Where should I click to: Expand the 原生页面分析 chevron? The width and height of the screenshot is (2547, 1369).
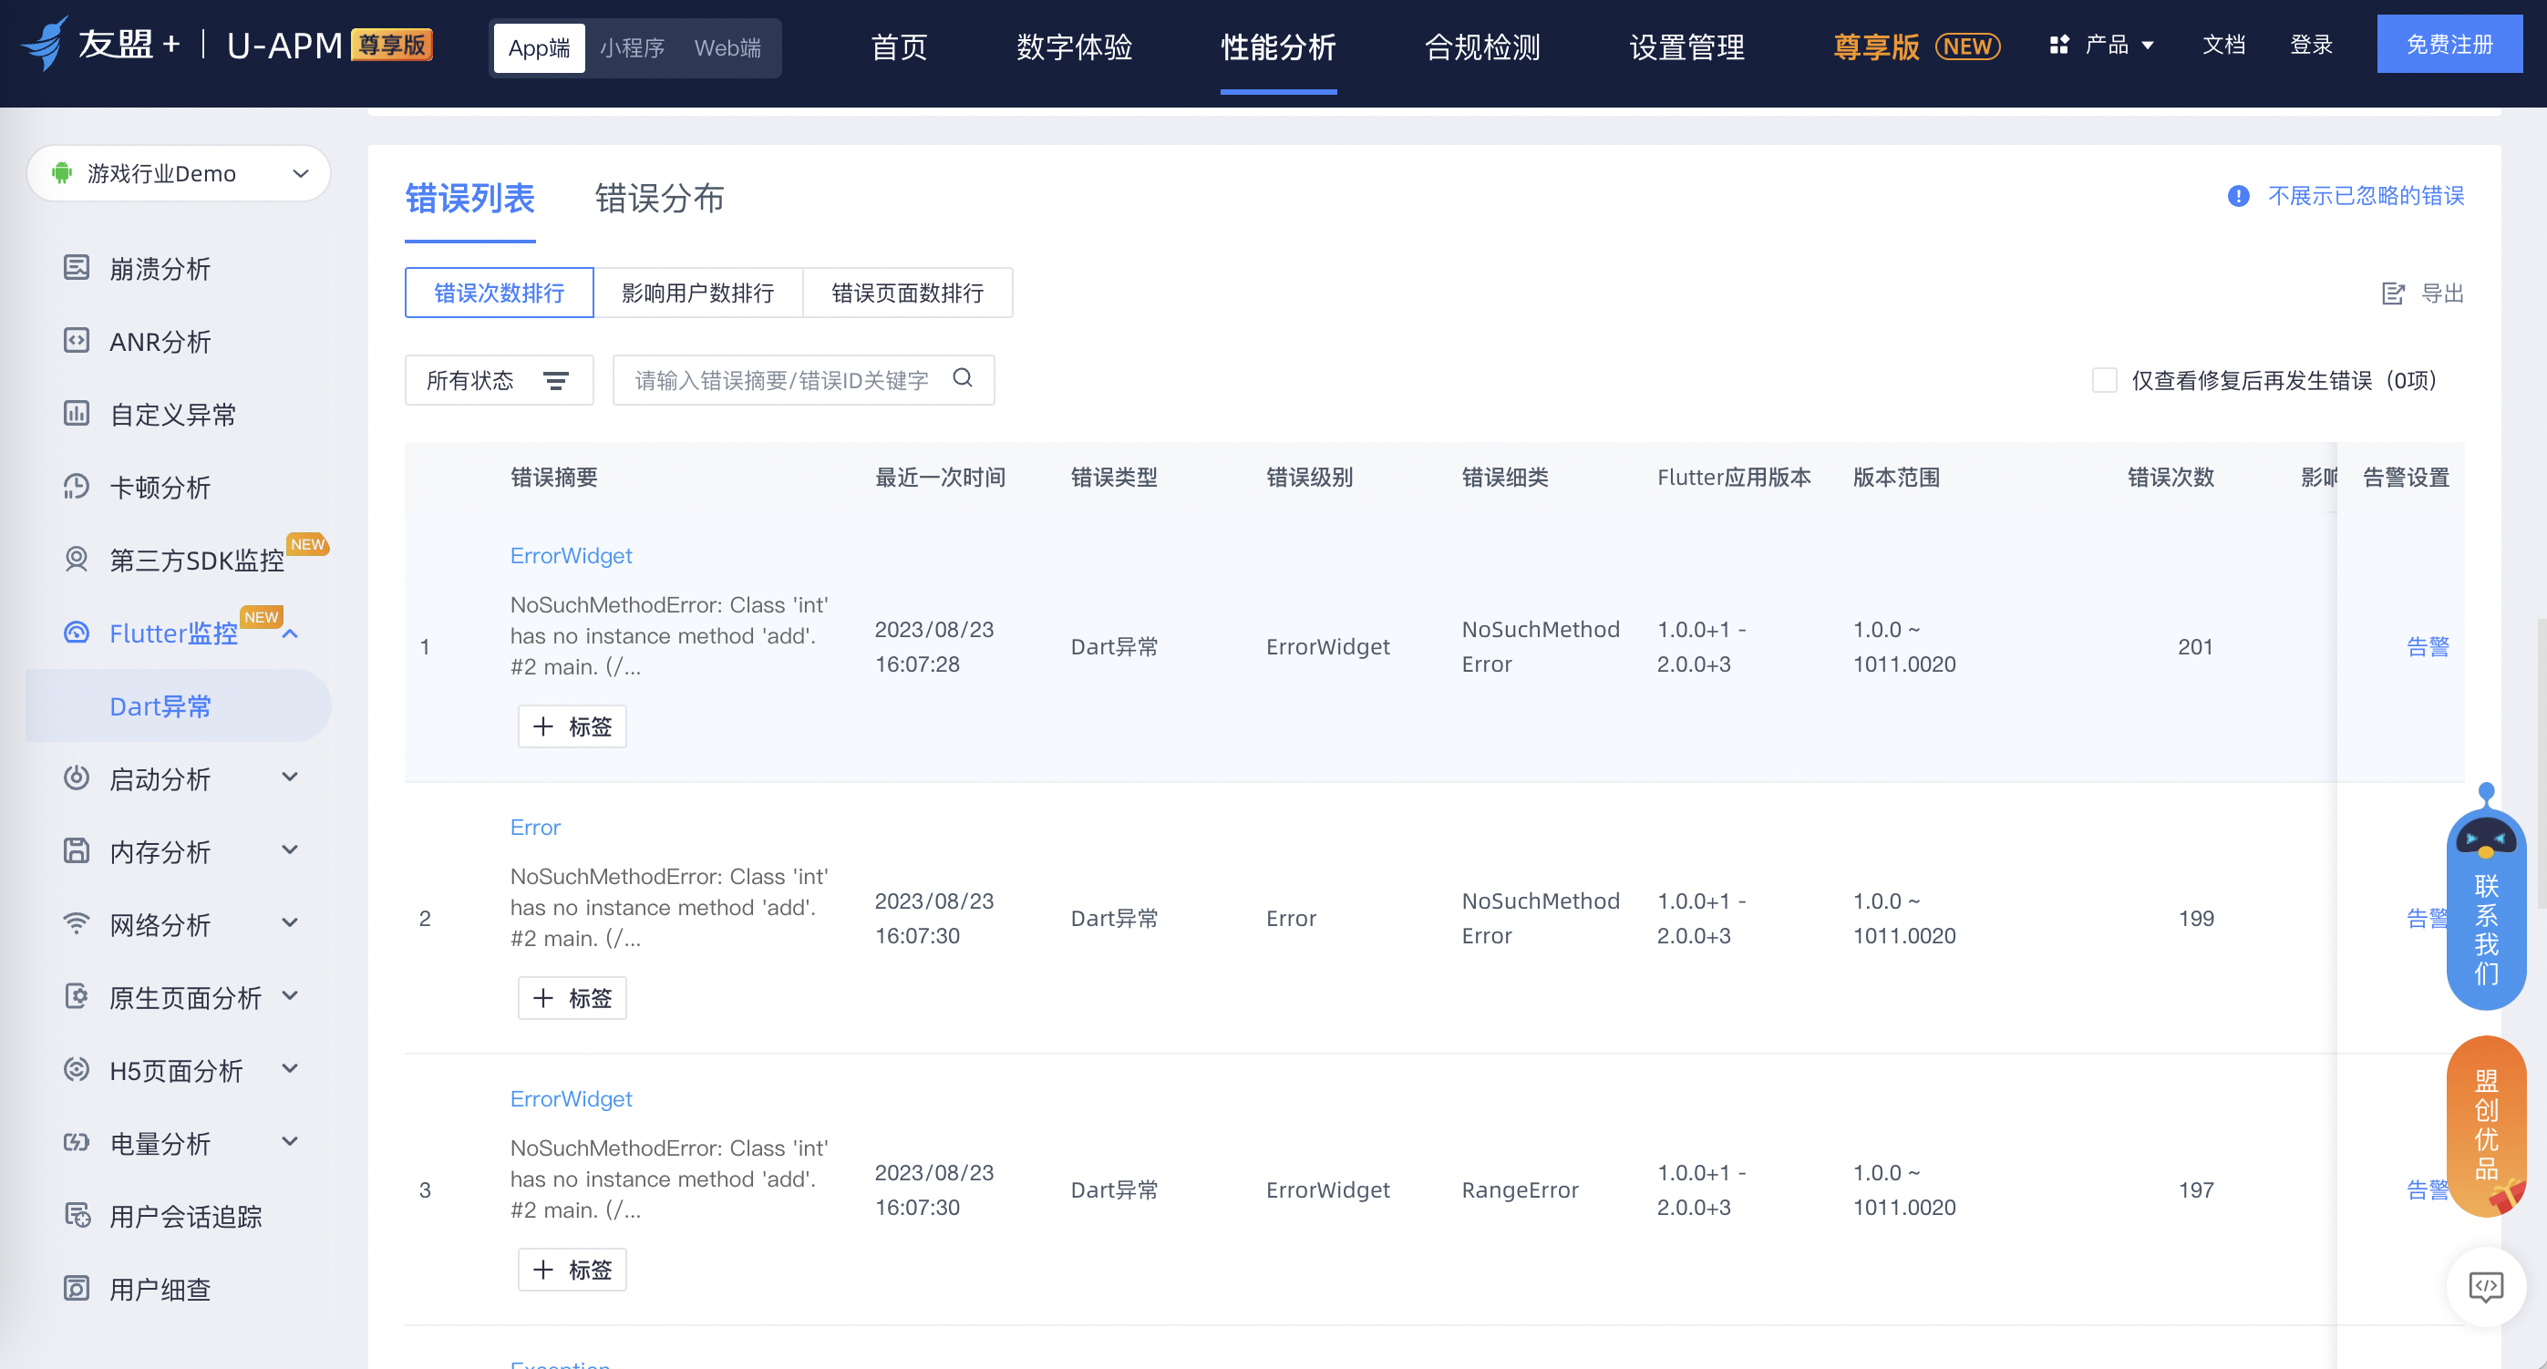click(291, 995)
